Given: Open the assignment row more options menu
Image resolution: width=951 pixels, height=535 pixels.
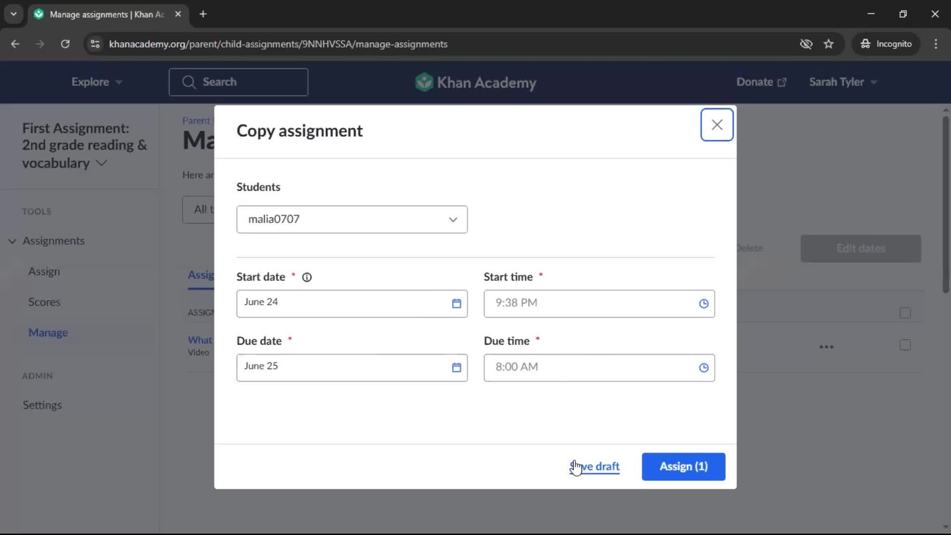Looking at the screenshot, I should (x=826, y=347).
